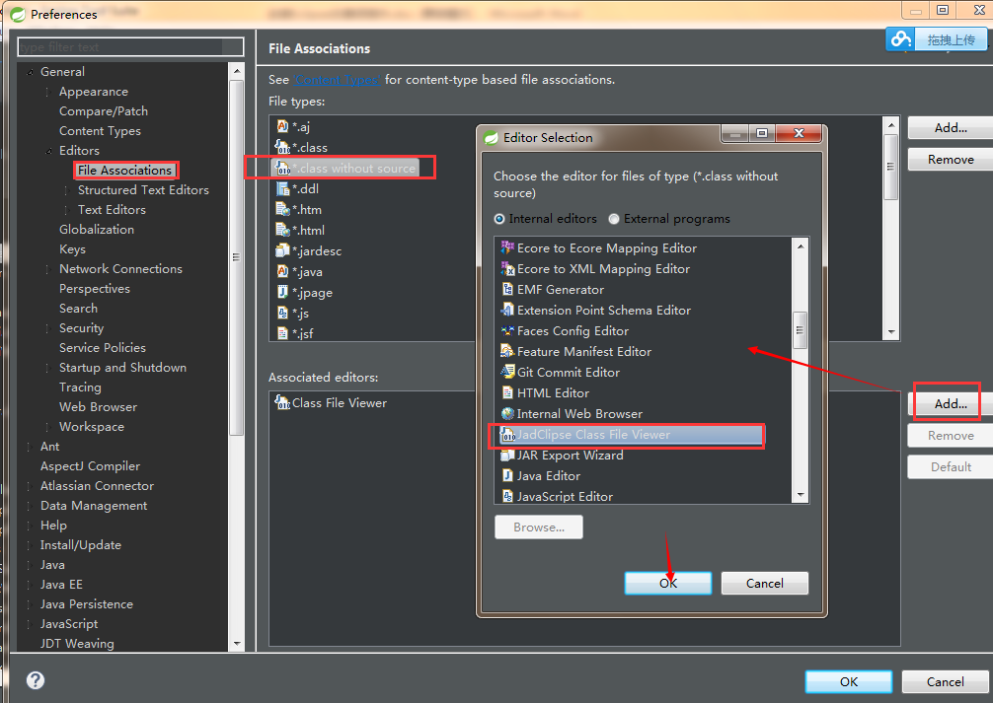Open the Search preferences page

pyautogui.click(x=79, y=309)
